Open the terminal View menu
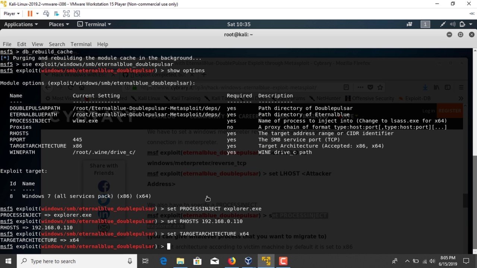477x268 pixels. click(37, 44)
